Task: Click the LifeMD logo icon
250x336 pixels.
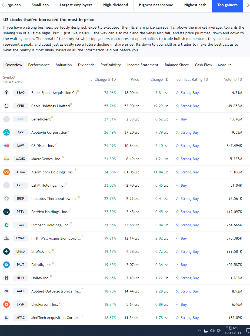Action: (x=6, y=251)
